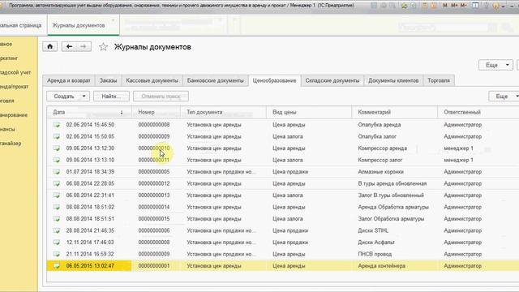The width and height of the screenshot is (519, 292).
Task: Open the Складские документы tab
Action: coord(332,80)
